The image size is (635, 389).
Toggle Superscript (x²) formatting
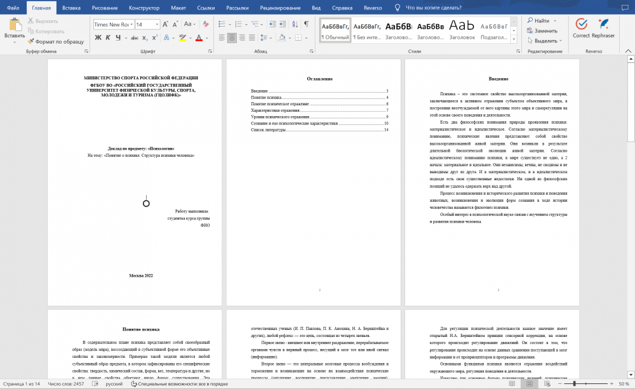pos(155,37)
